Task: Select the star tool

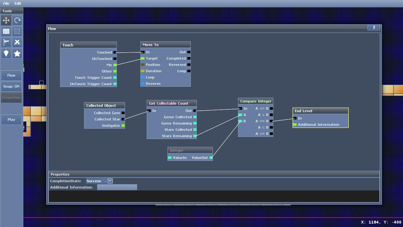Action: 17,54
